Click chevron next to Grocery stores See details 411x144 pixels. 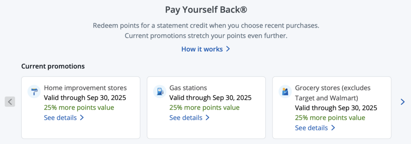click(x=333, y=128)
